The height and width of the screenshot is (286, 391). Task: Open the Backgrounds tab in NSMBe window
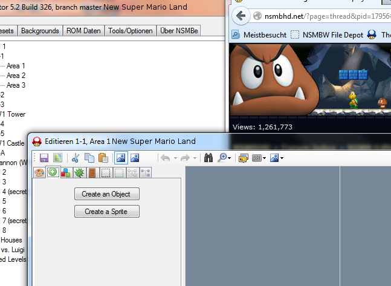coord(40,31)
